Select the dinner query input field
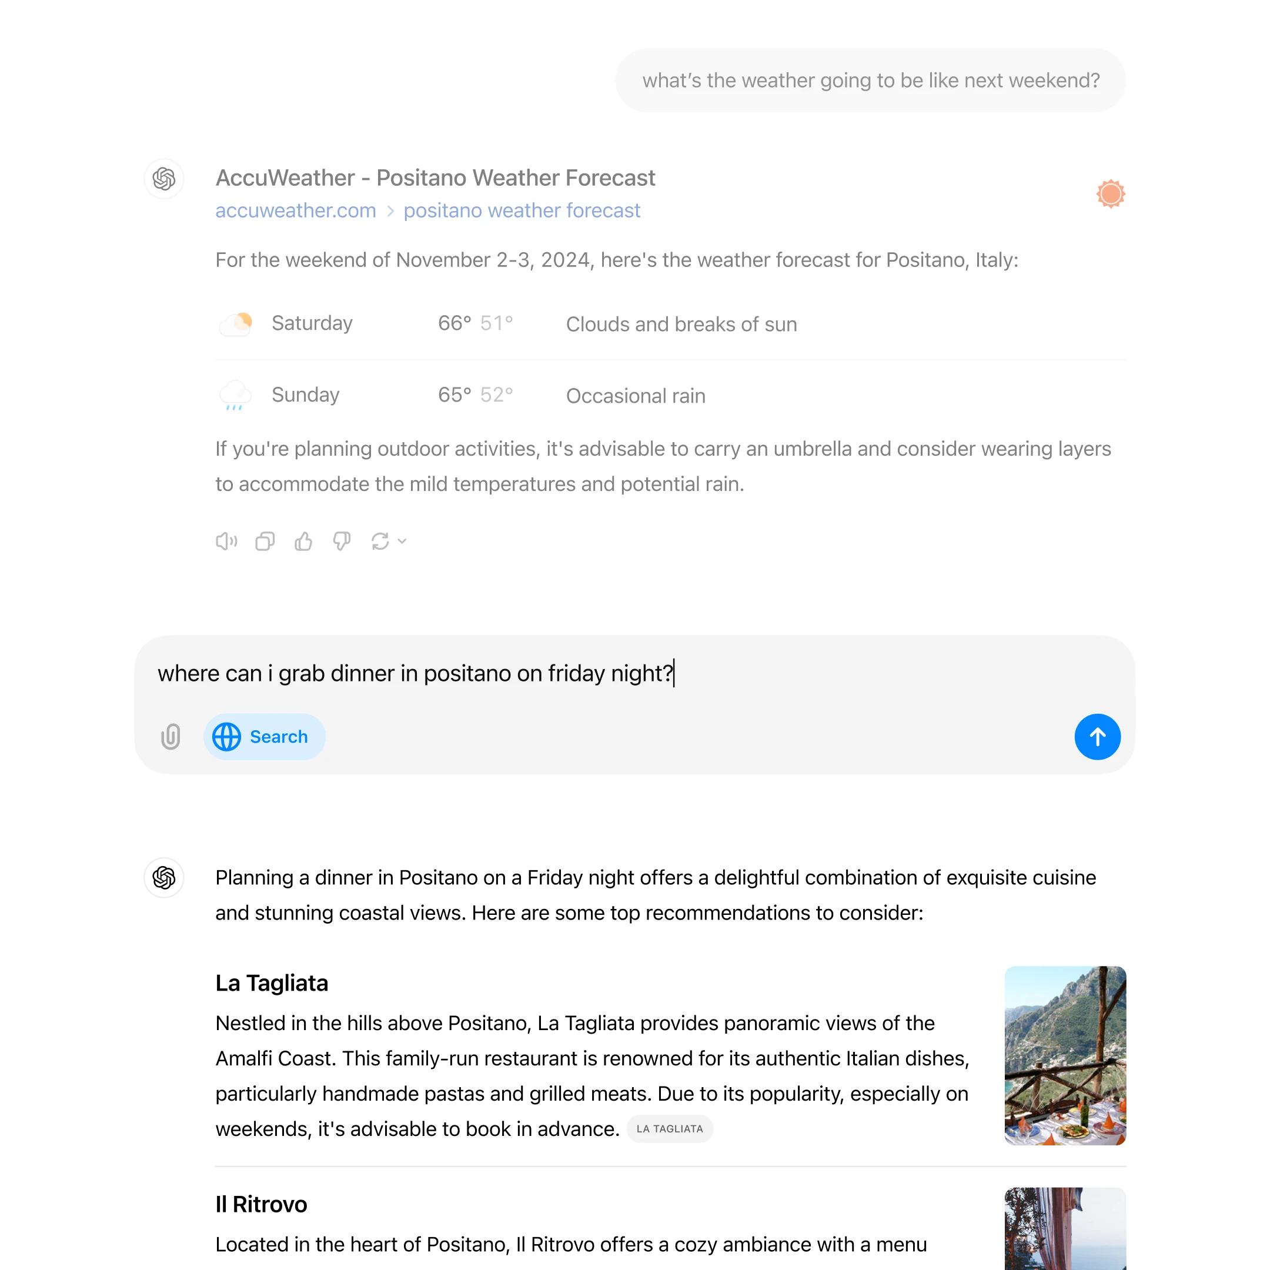Viewport: 1270px width, 1270px height. (635, 672)
